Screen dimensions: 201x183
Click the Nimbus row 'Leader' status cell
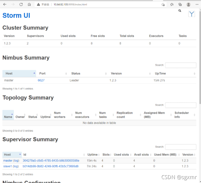tap(74, 80)
